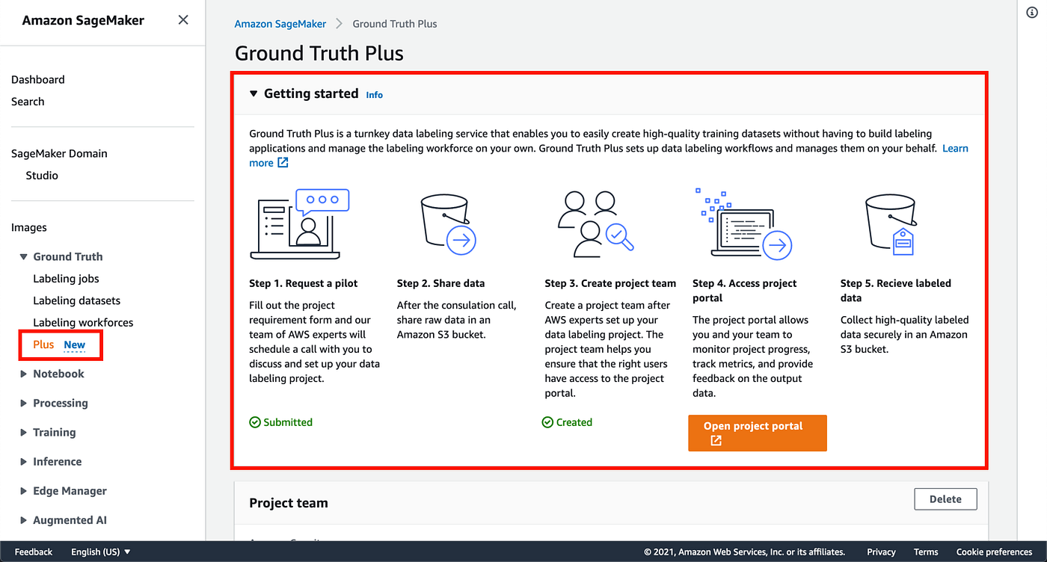This screenshot has width=1047, height=562.
Task: Open Images in sidebar
Action: 29,228
